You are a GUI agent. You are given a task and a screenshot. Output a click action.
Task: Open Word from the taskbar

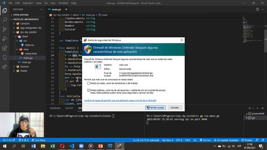tap(33, 146)
